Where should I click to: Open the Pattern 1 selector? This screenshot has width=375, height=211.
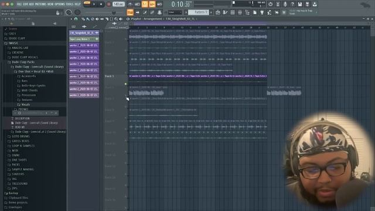198,12
